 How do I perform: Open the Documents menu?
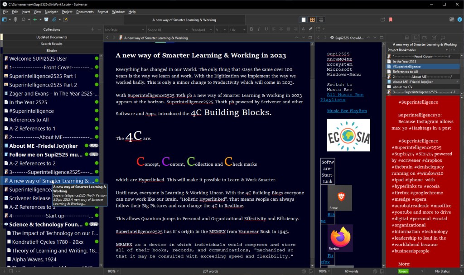tap(85, 12)
